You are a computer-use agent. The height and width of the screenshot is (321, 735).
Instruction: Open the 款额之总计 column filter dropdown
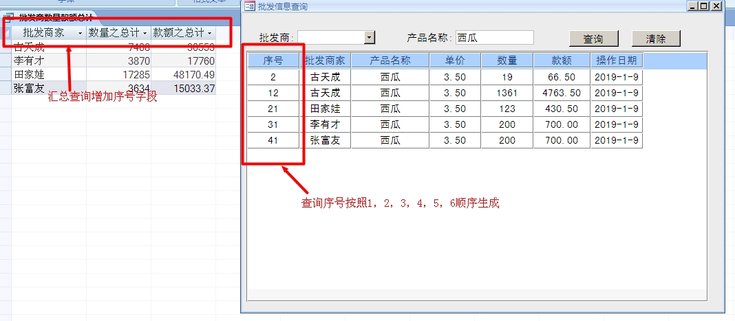(x=209, y=33)
